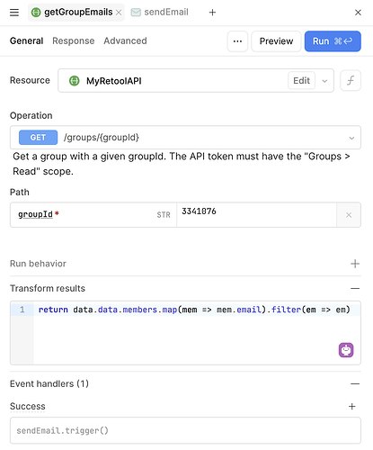373x450 pixels.
Task: Select the sendEmail query tab
Action: (x=160, y=13)
